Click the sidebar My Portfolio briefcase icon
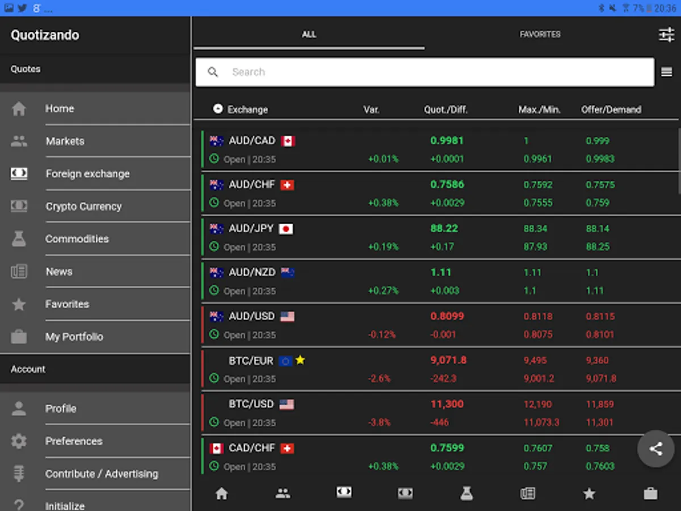This screenshot has height=511, width=681. (19, 337)
